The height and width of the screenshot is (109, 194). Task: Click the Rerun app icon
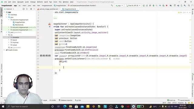point(143,5)
